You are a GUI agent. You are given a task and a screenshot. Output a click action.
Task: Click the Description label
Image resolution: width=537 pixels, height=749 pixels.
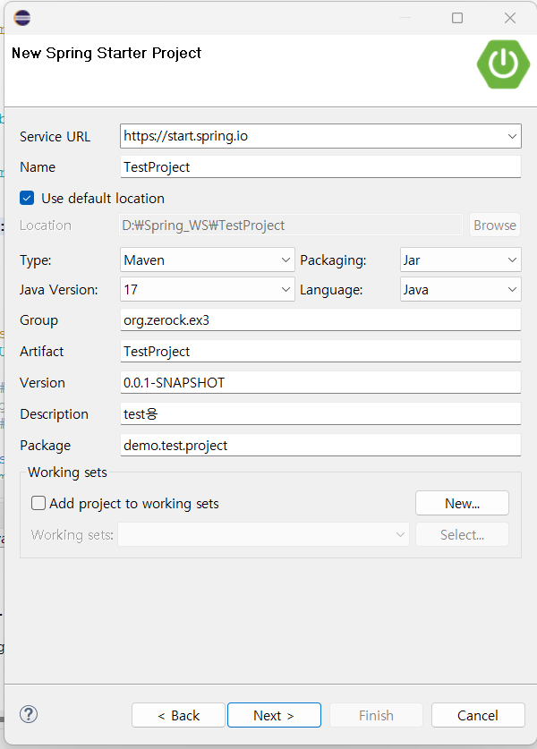coord(54,414)
